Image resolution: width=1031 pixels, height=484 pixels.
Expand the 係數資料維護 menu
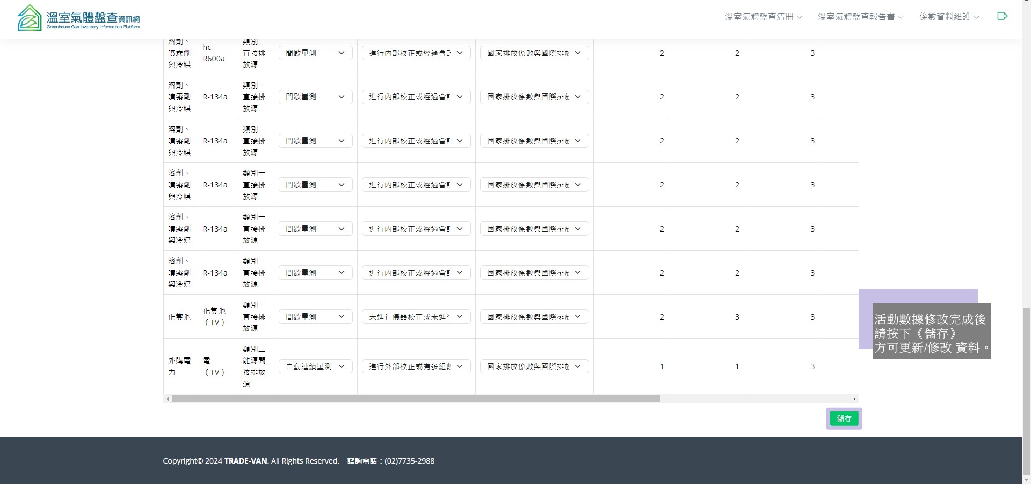pos(949,17)
